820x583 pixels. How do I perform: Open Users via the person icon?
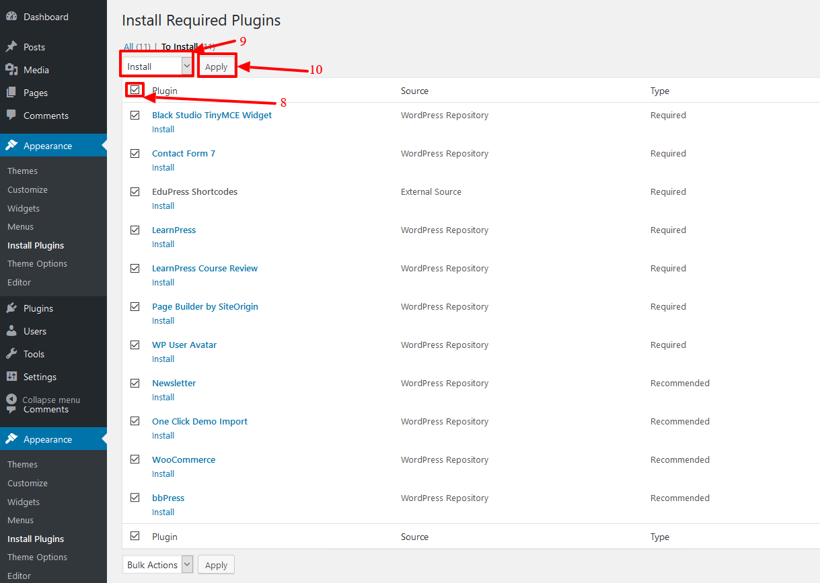click(11, 331)
